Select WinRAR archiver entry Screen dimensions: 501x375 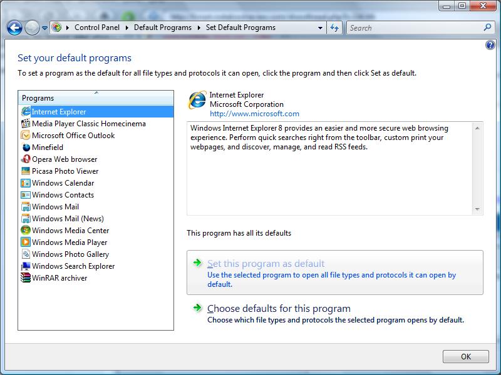[x=59, y=277]
